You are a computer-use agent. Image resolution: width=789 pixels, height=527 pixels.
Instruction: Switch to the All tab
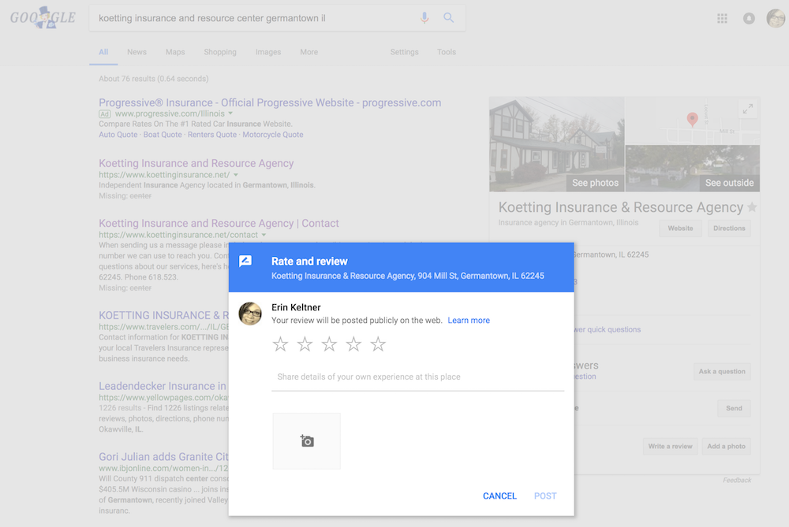tap(103, 52)
